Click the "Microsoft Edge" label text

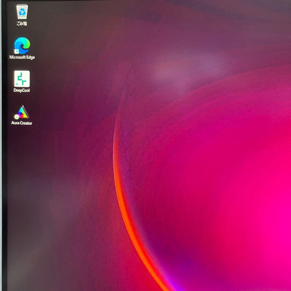pos(22,57)
